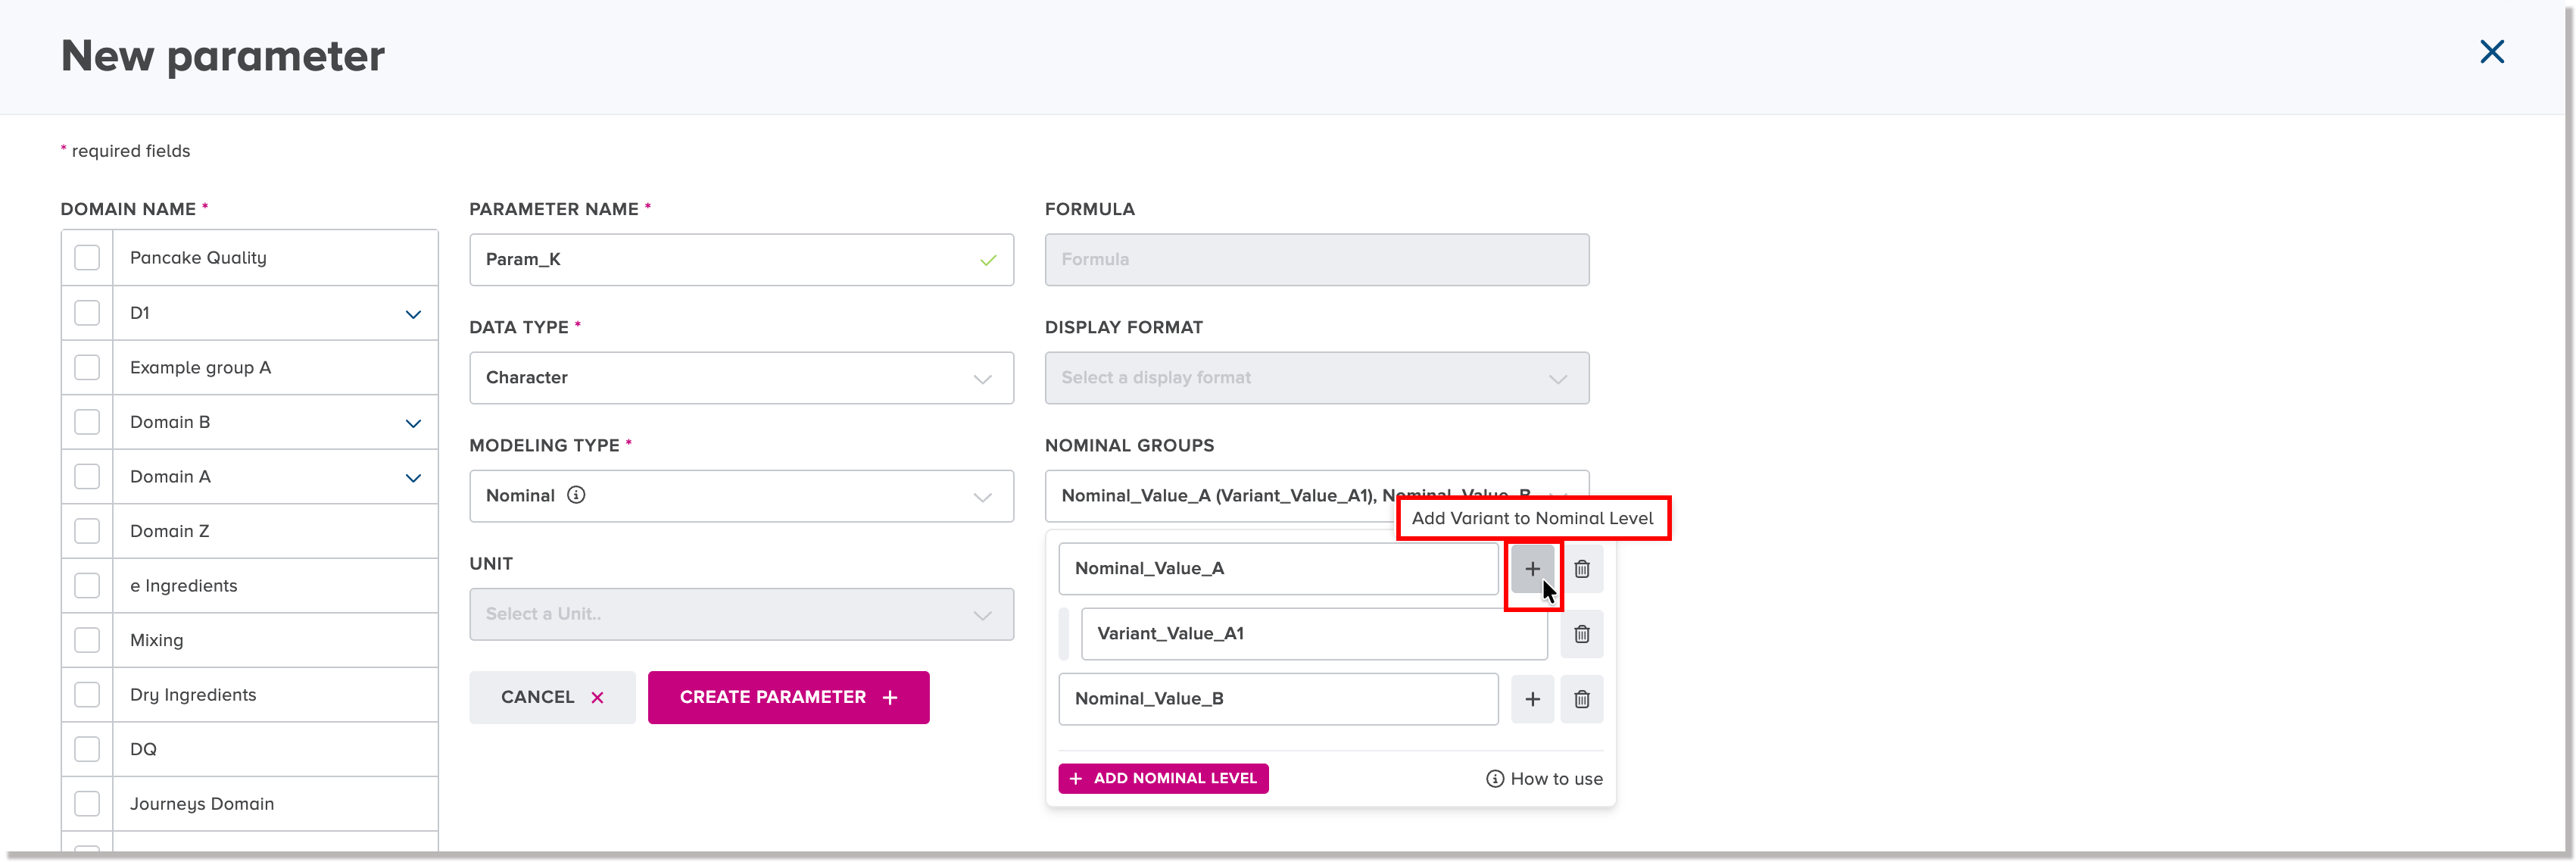The width and height of the screenshot is (2576, 862).
Task: Expand the Domain A chevron
Action: pyautogui.click(x=413, y=478)
